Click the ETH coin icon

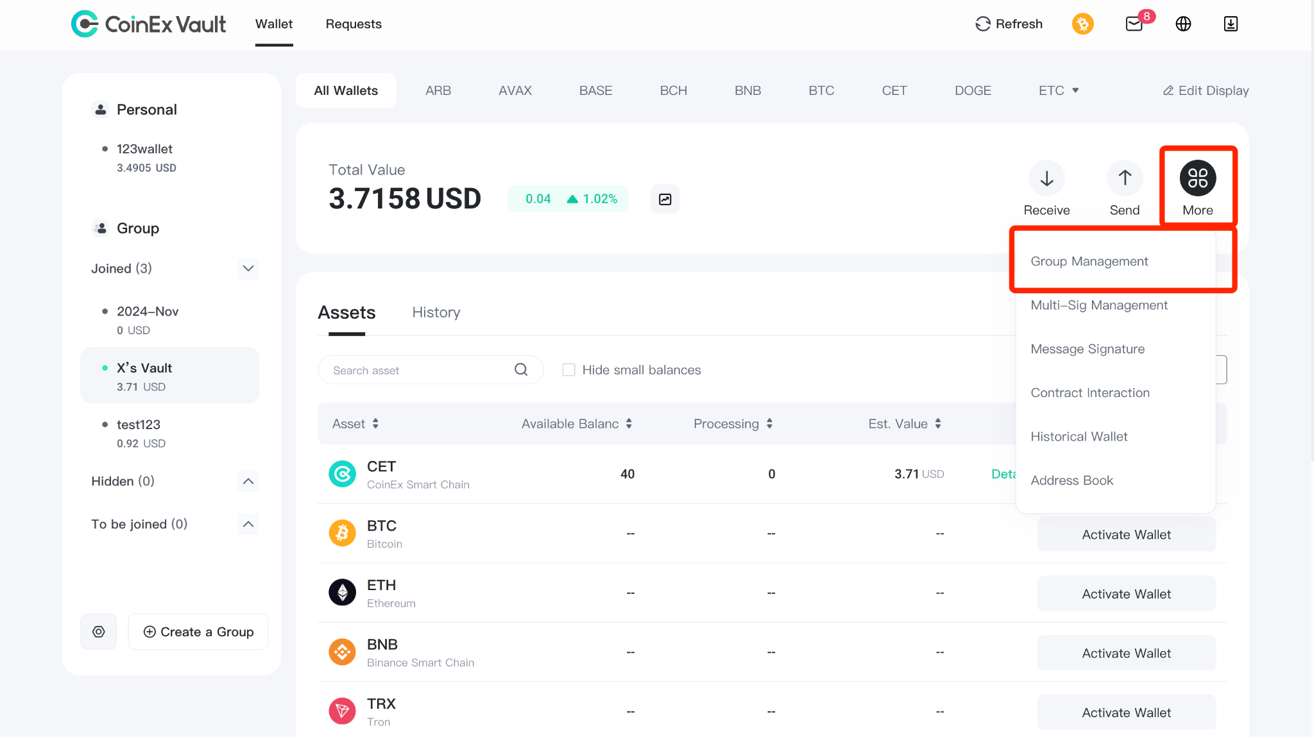tap(342, 592)
